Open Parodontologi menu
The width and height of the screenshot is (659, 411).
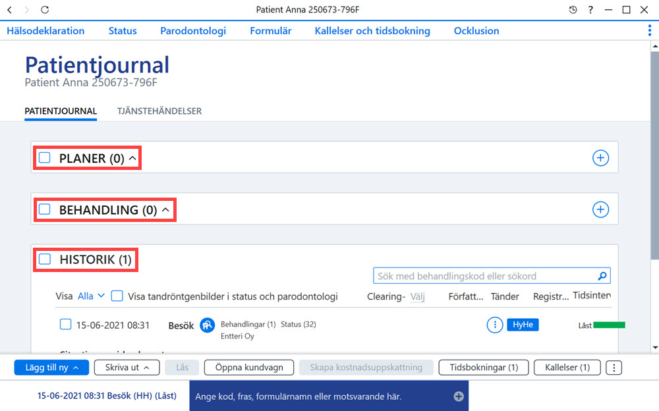[193, 31]
